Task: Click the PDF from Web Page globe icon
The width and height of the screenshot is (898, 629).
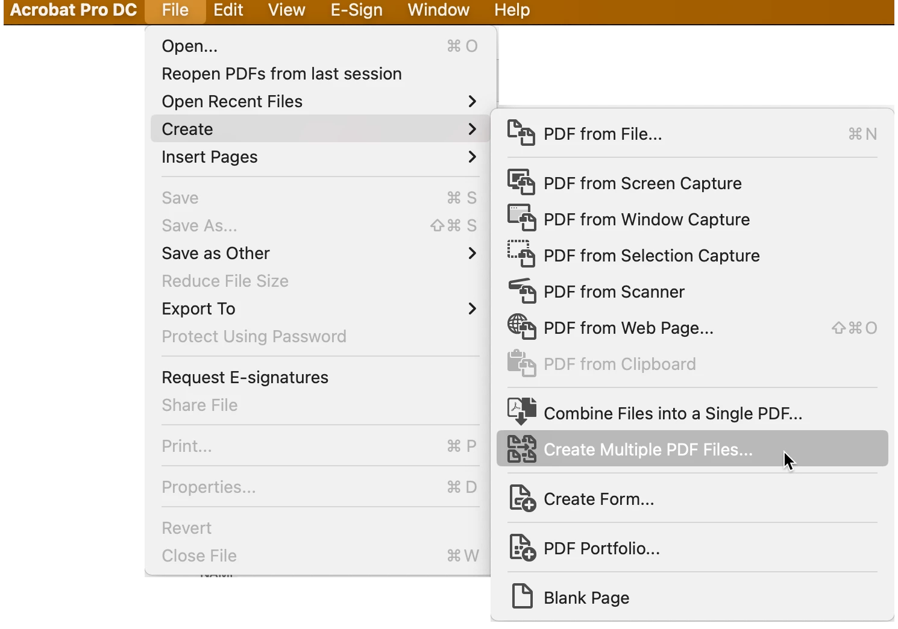Action: coord(521,327)
